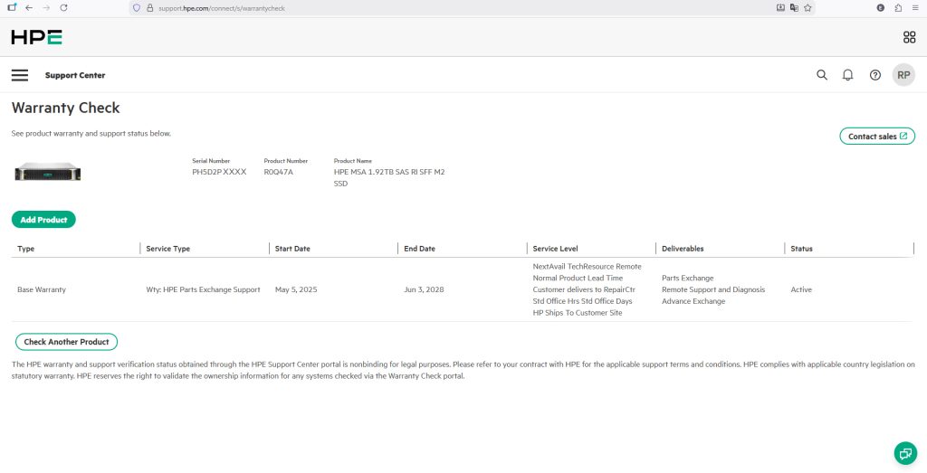Screen dimensions: 927x473
Task: Click the Deliverables column header
Action: (x=683, y=249)
